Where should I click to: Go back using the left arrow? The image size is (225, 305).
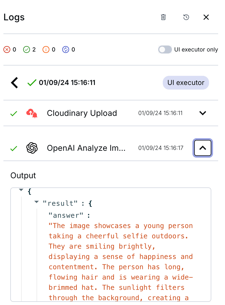coord(15,83)
